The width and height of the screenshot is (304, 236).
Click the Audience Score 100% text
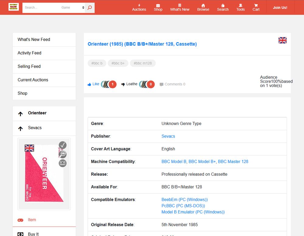pyautogui.click(x=276, y=81)
